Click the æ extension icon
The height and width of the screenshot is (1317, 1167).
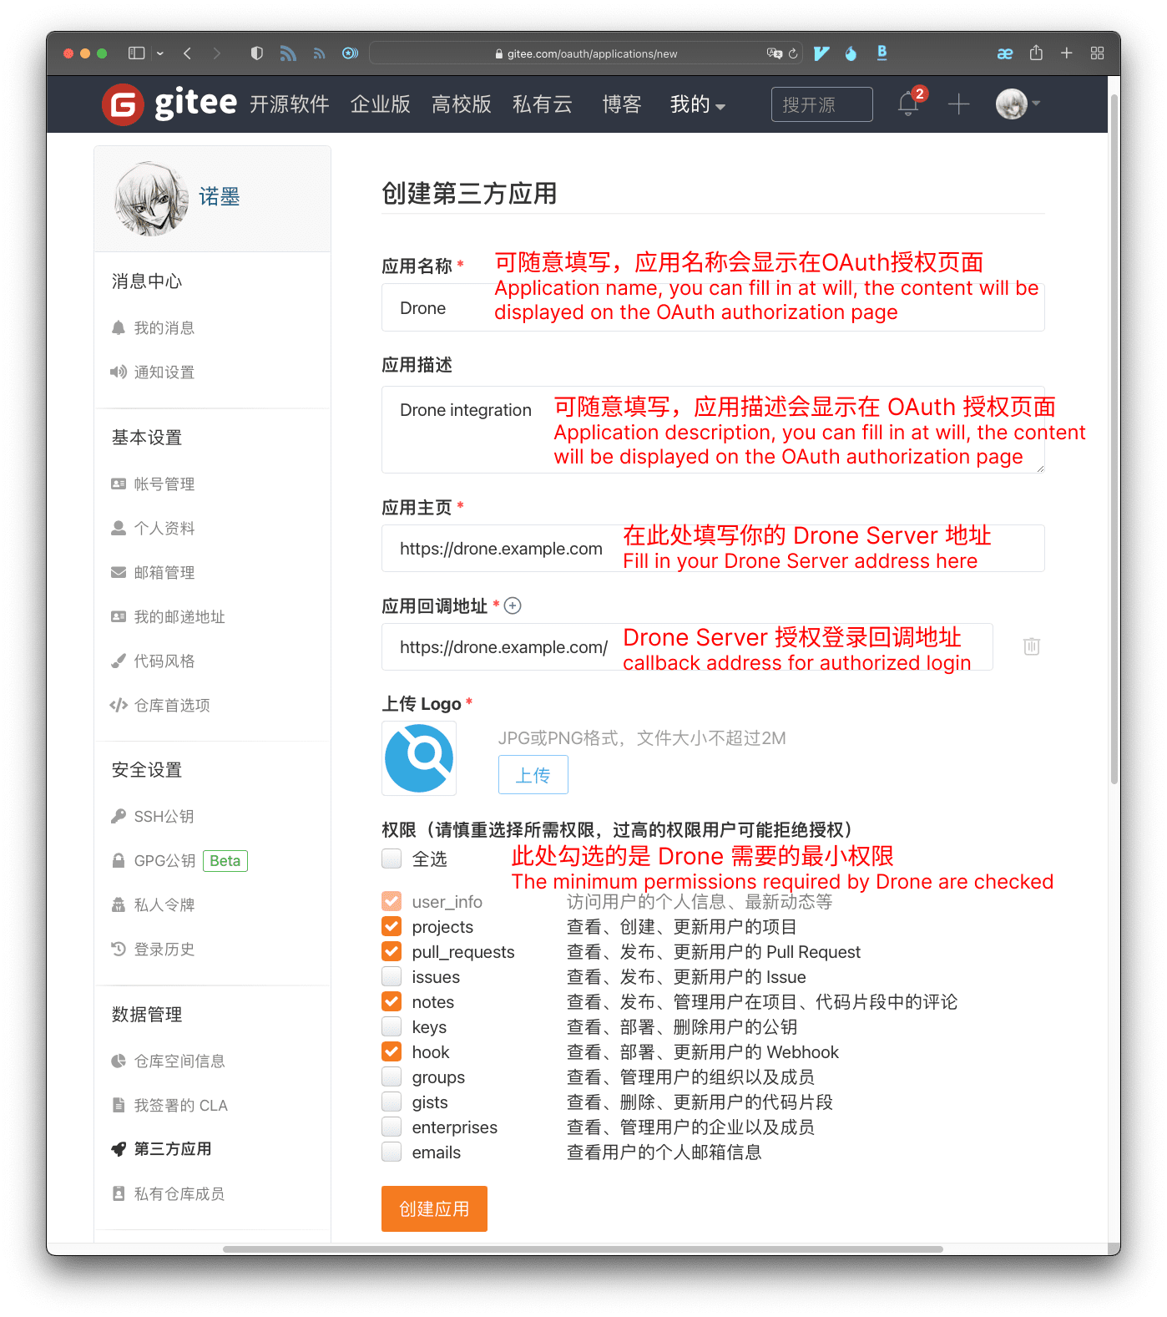click(1005, 53)
